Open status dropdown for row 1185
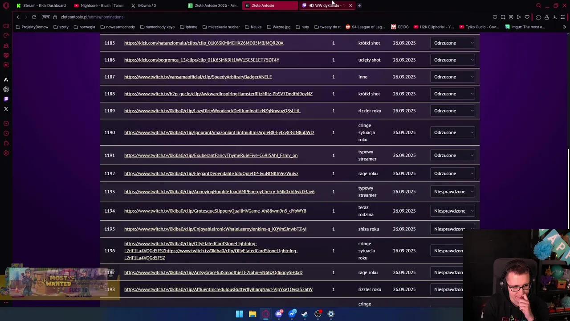 click(x=452, y=43)
